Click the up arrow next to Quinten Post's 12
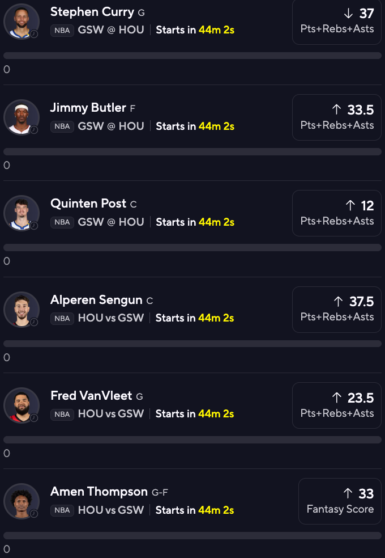The height and width of the screenshot is (558, 385). (x=350, y=205)
